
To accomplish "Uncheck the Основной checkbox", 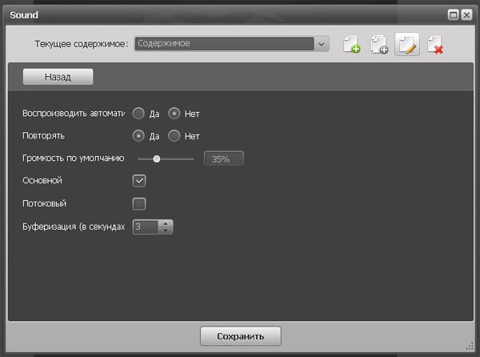I will click(139, 181).
